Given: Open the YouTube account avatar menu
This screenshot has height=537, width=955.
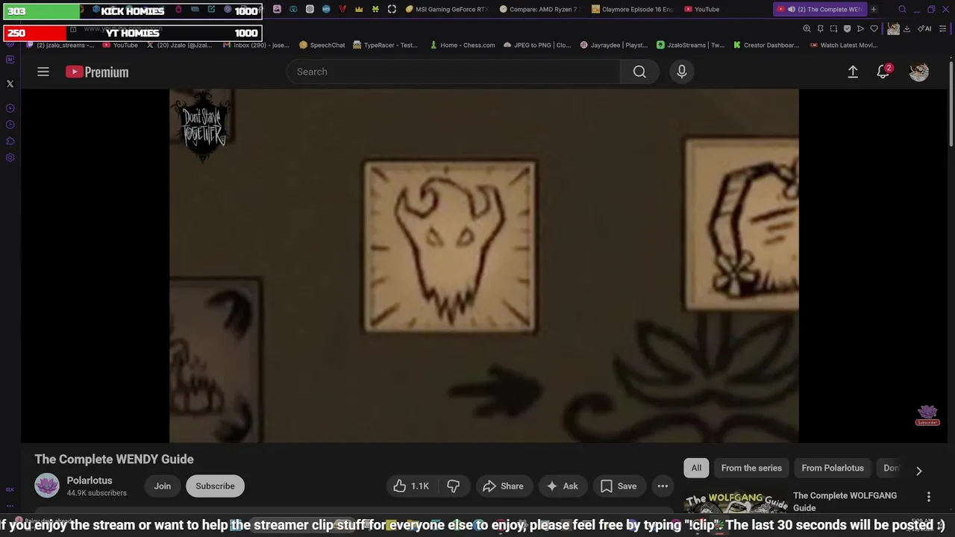Looking at the screenshot, I should (x=919, y=72).
